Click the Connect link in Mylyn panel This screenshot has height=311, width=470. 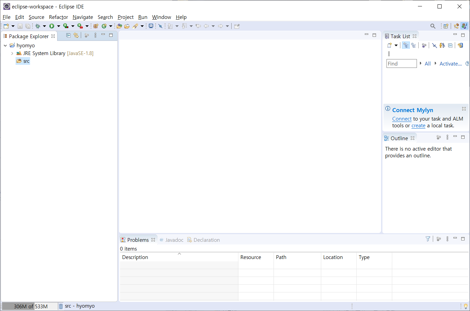pos(402,119)
